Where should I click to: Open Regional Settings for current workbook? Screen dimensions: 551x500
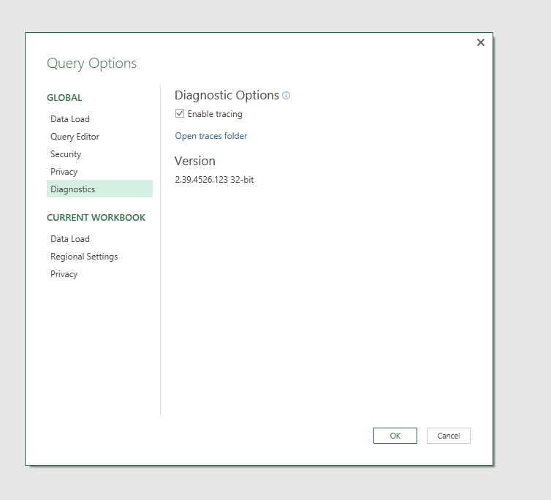click(x=84, y=257)
